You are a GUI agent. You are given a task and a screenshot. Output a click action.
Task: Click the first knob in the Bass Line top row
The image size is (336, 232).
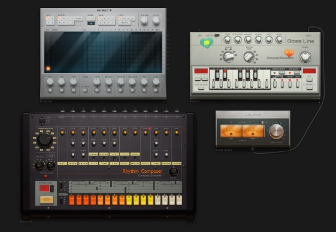tap(228, 40)
